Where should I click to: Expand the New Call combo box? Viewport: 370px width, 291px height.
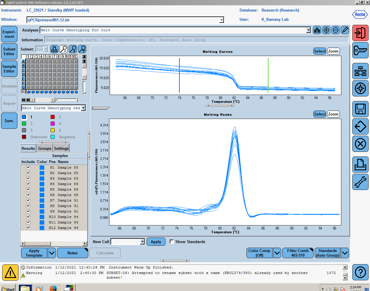tap(142, 242)
